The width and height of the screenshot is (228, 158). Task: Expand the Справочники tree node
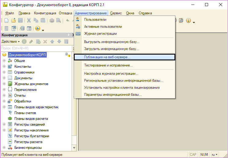coord(4,72)
